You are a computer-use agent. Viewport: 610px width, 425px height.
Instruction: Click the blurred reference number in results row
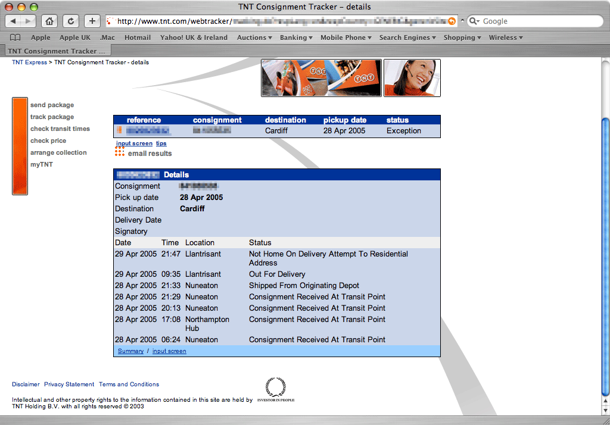[x=148, y=130]
